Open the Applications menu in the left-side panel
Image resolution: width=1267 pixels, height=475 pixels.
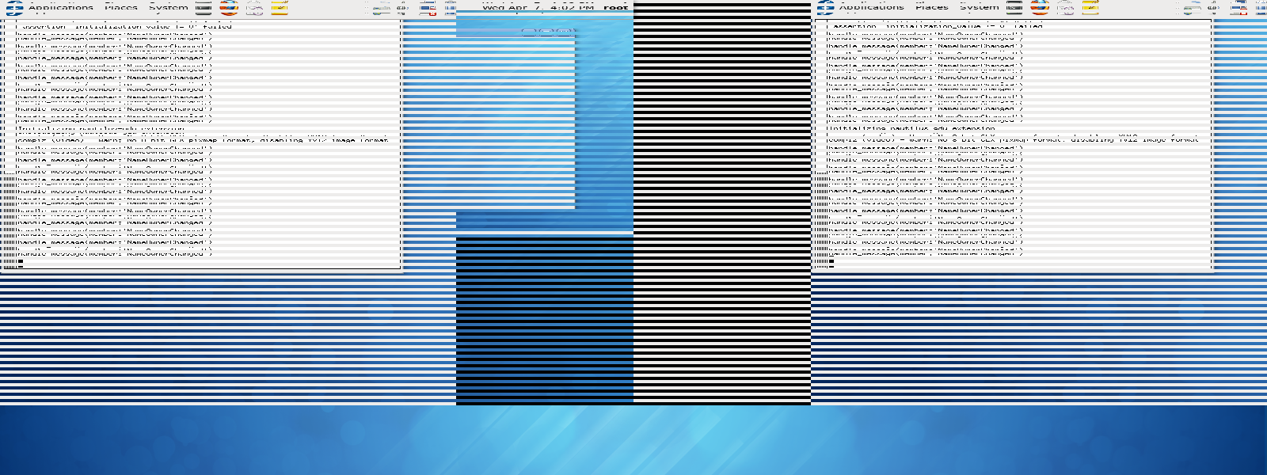click(61, 8)
